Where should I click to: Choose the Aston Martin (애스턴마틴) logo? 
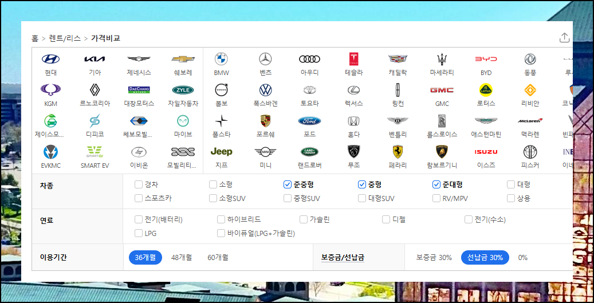pos(486,121)
